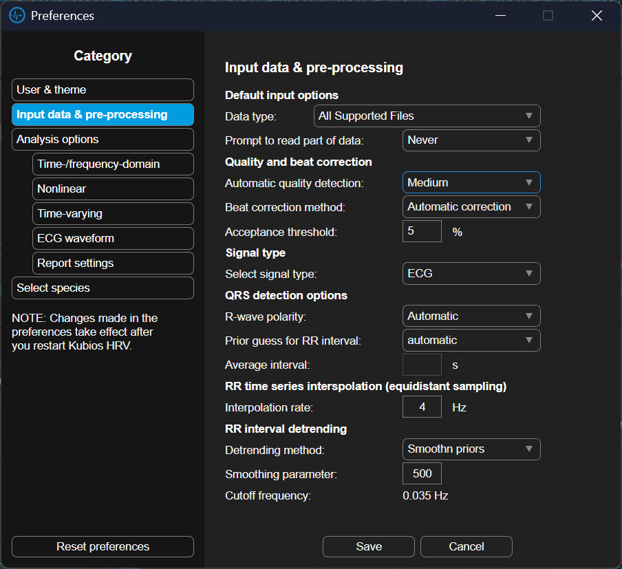Switch to Time-varying settings
This screenshot has width=622, height=569.
[113, 214]
